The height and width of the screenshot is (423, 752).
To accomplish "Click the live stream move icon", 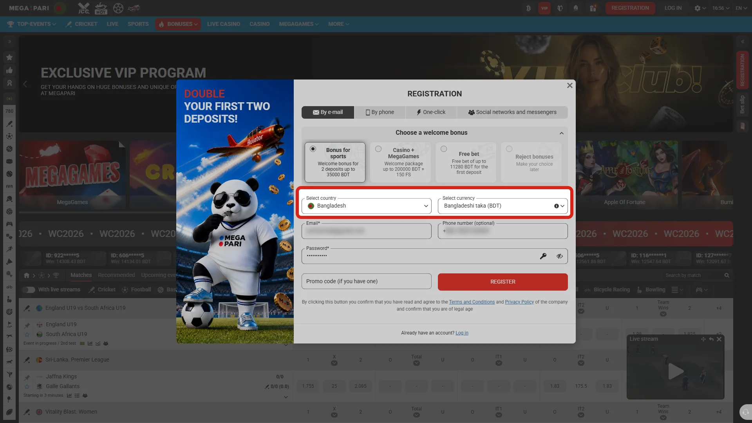I will [703, 339].
